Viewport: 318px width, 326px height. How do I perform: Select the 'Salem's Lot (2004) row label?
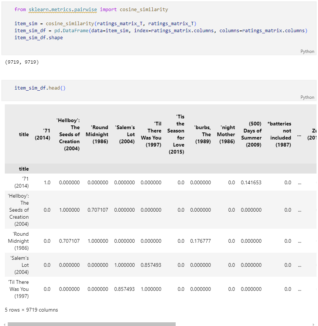[19, 265]
